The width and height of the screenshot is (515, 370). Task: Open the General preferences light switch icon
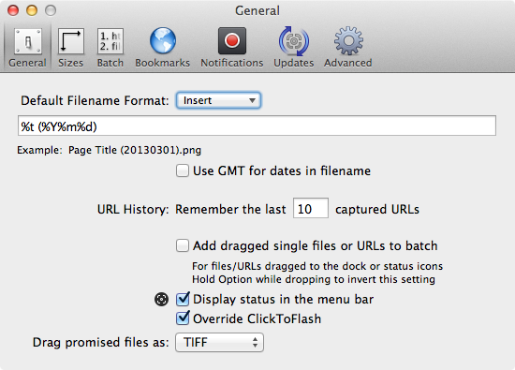click(x=27, y=41)
